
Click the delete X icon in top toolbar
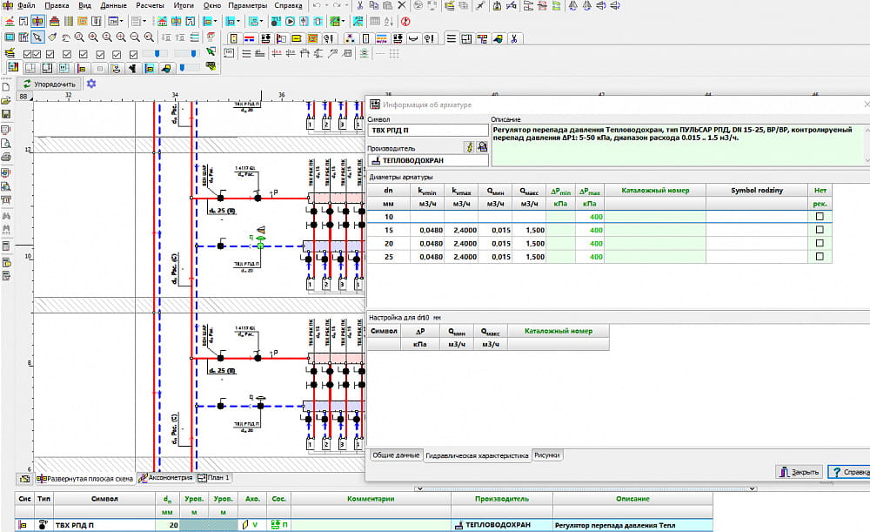pyautogui.click(x=403, y=5)
